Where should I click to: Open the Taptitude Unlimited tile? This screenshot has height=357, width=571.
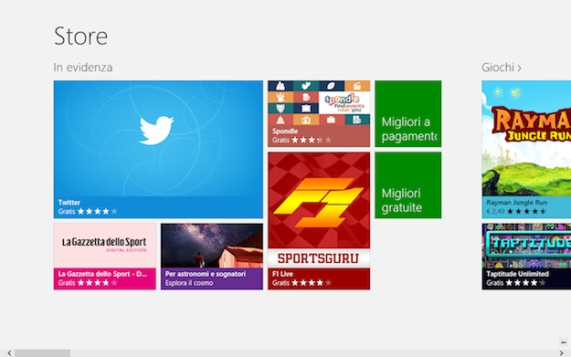(x=526, y=257)
